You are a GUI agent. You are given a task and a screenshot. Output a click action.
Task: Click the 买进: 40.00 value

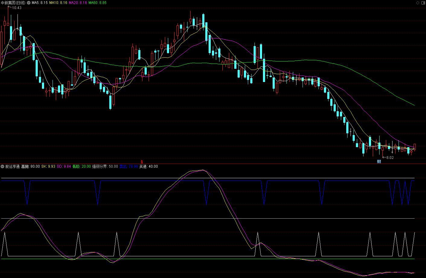tap(149, 166)
